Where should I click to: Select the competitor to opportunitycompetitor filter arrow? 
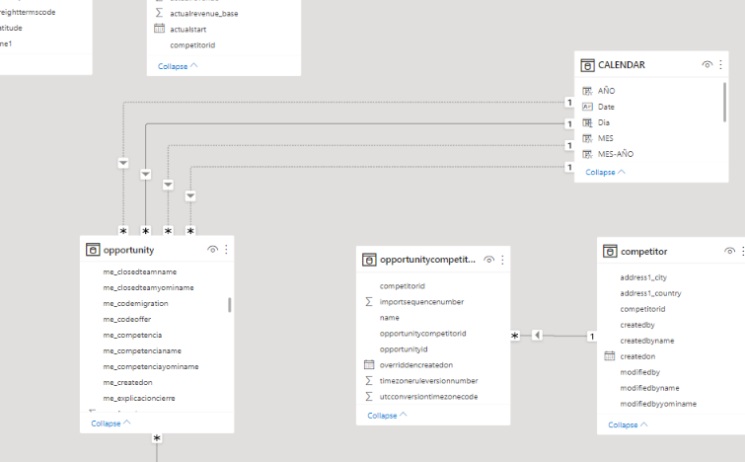tap(537, 335)
